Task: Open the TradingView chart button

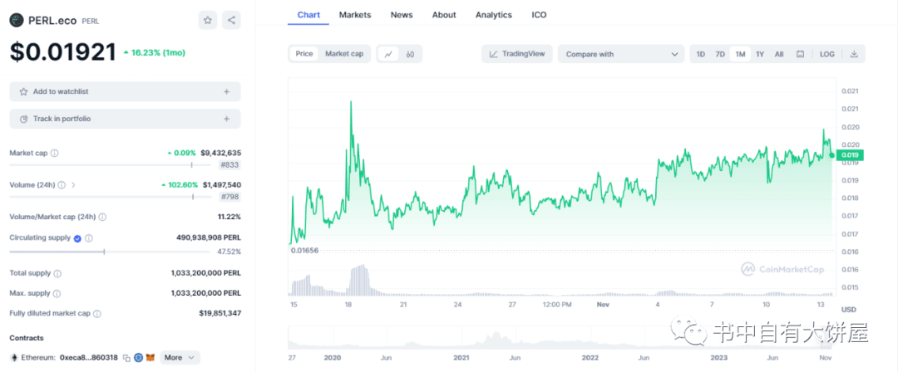Action: click(517, 54)
